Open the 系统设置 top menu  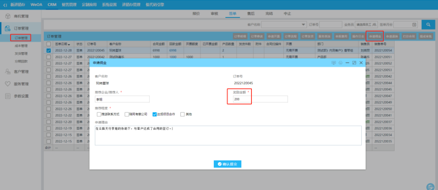click(x=109, y=5)
